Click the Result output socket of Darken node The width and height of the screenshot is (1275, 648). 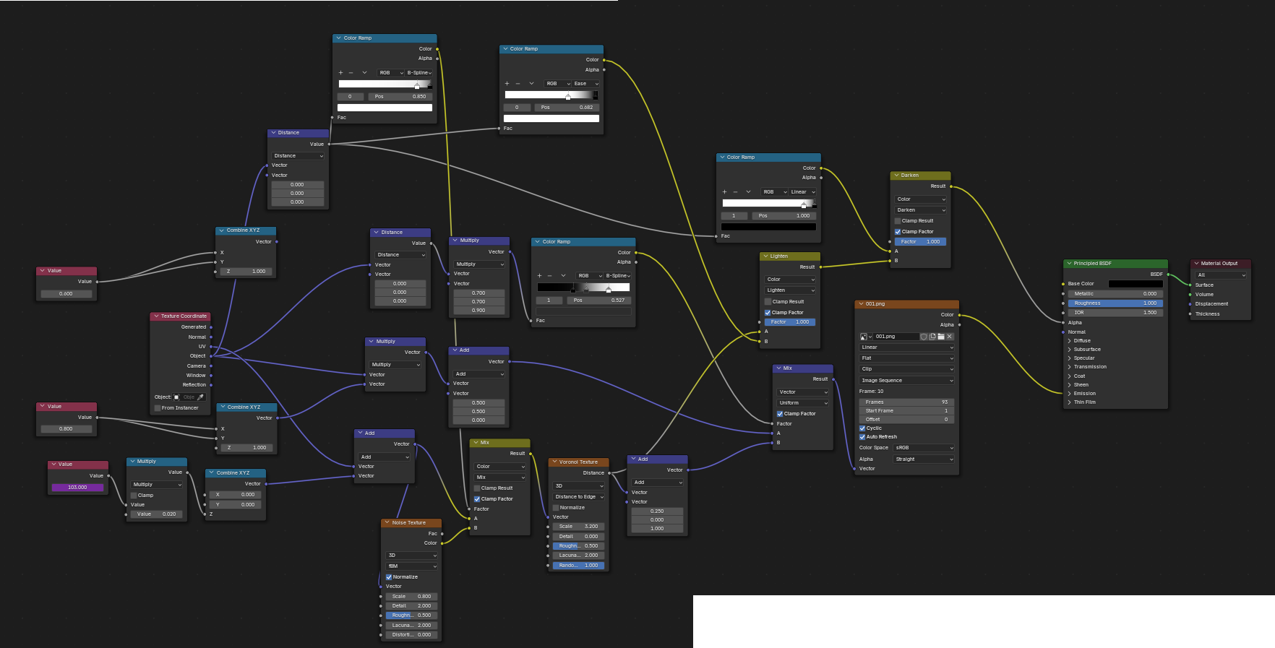(x=950, y=186)
